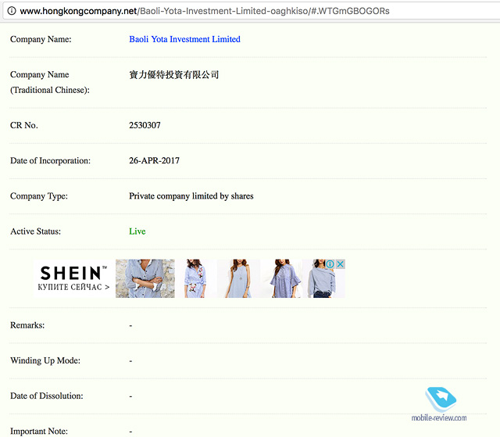Viewport: 500px width, 437px height.
Task: Click the URL address bar field
Action: click(x=252, y=11)
